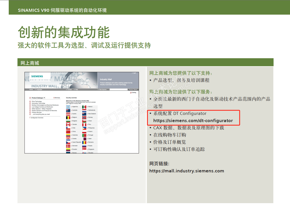Click 'CAX 数据、数据表及原理图的下载' bullet
The height and width of the screenshot is (207, 290).
pyautogui.click(x=189, y=128)
